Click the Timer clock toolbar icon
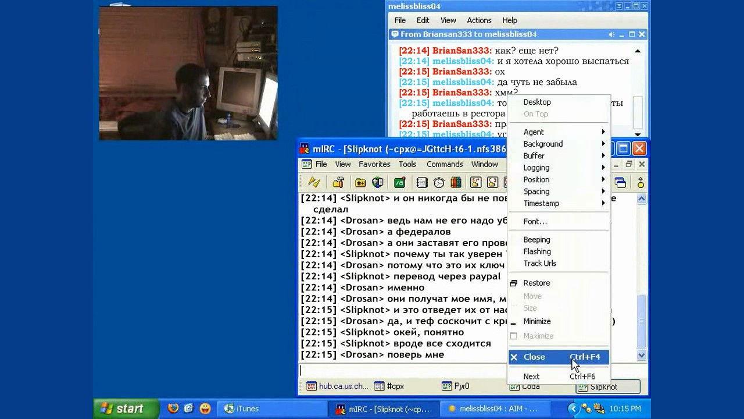This screenshot has height=419, width=744. tap(439, 183)
